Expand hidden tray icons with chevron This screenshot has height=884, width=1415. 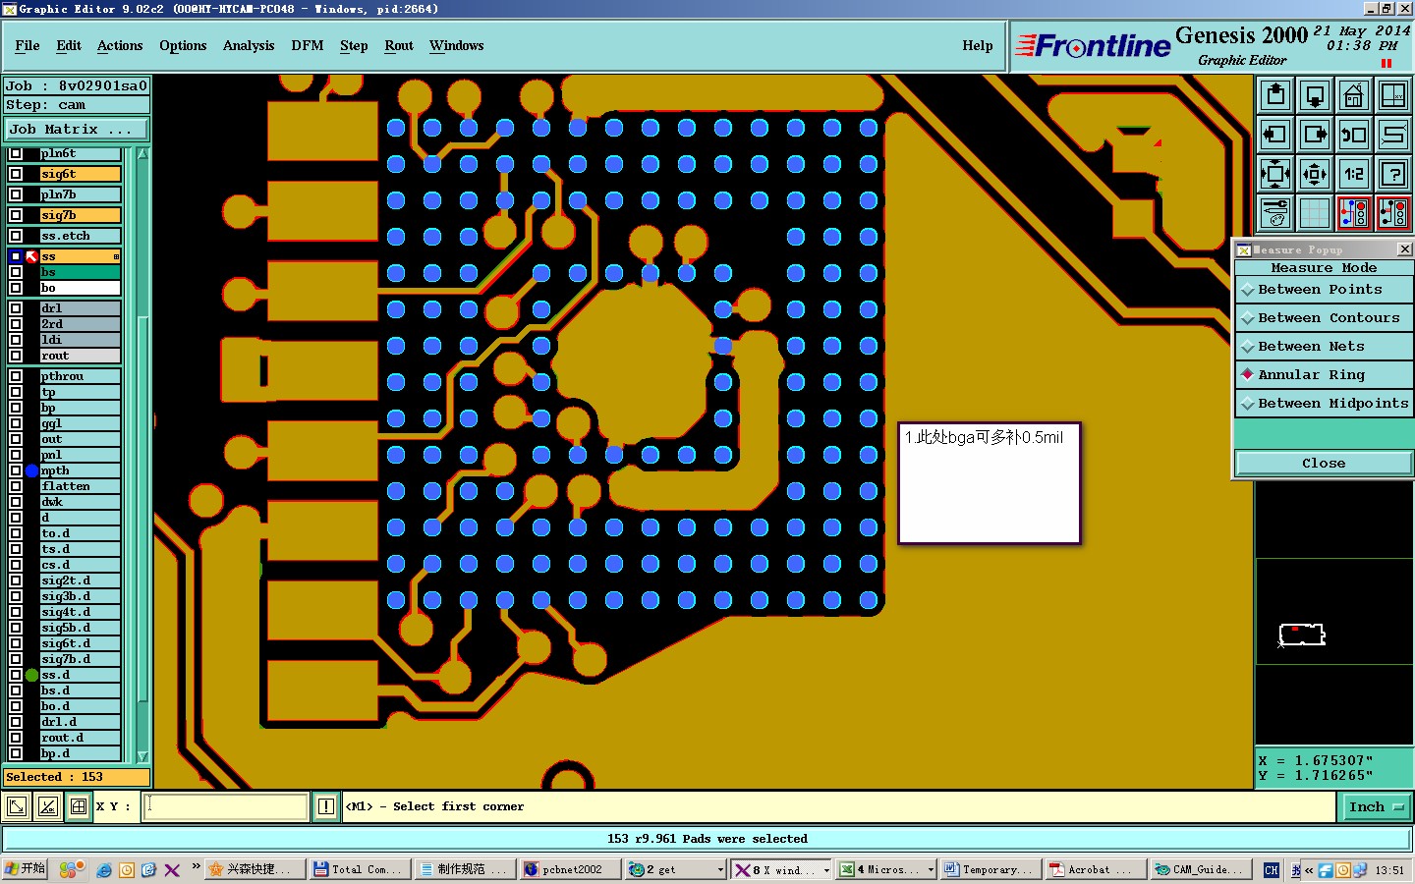[x=1309, y=869]
